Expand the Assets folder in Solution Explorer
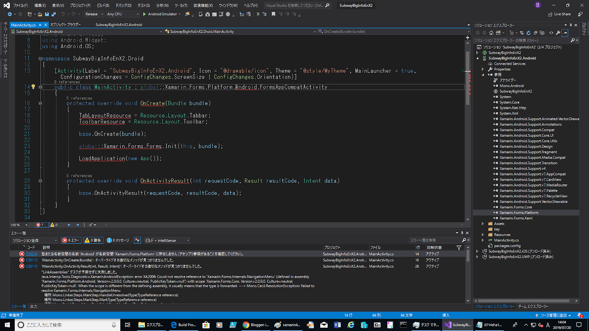589x331 pixels. click(483, 224)
